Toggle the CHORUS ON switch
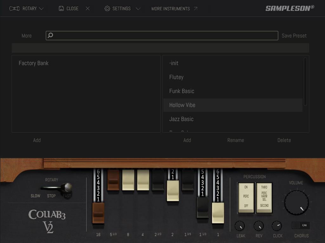The height and width of the screenshot is (243, 325). (301, 225)
